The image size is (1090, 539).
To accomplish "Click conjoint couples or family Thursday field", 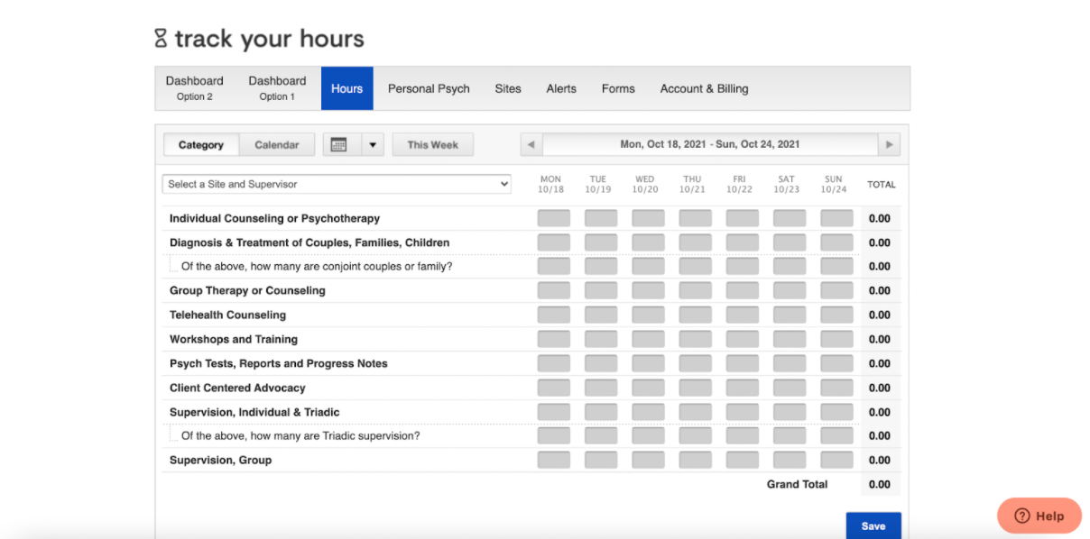I will (x=695, y=266).
